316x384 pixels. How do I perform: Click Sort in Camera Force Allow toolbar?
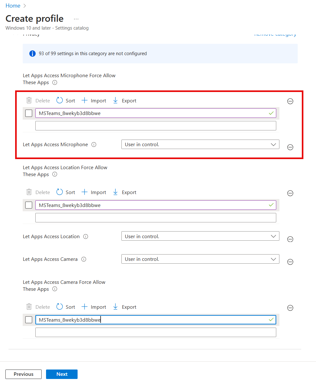(66, 307)
